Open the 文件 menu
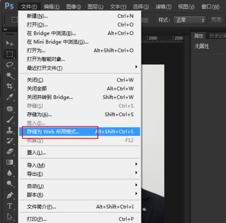 (29, 7)
